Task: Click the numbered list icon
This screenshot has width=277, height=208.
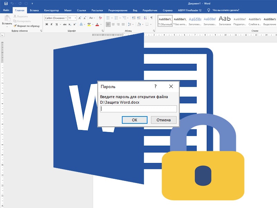Action: point(116,18)
